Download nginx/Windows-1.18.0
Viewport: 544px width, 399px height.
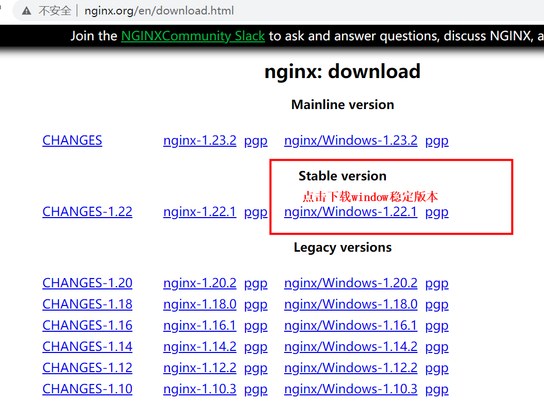pyautogui.click(x=351, y=304)
